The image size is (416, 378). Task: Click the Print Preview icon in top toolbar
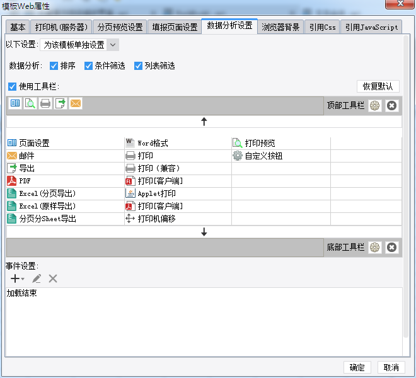[x=30, y=103]
